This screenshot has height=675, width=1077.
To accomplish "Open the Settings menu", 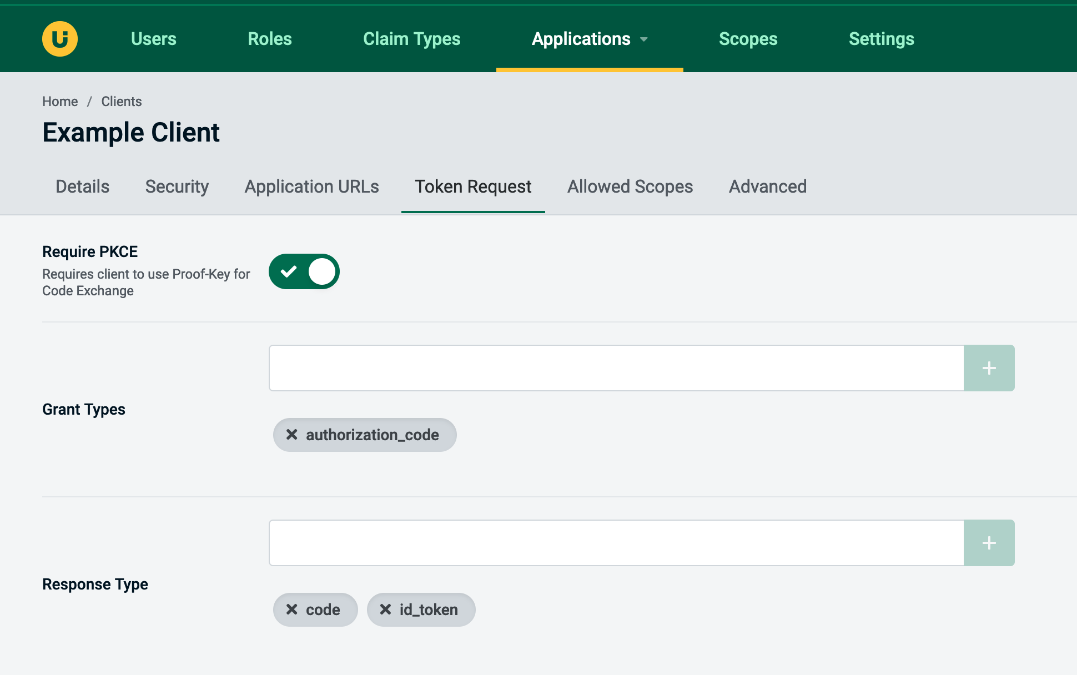I will click(882, 39).
